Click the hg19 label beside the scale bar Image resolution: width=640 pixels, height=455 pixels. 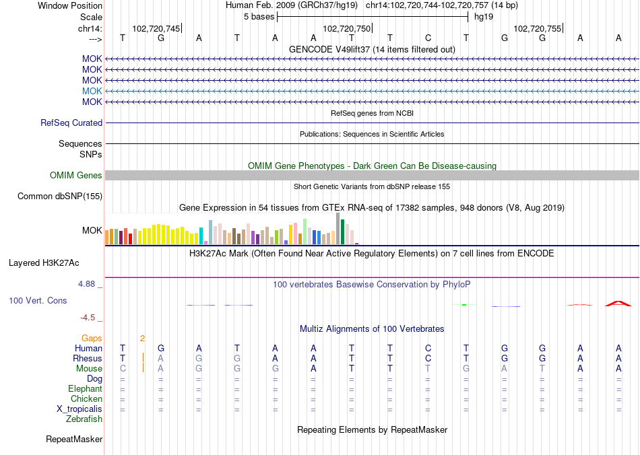point(484,17)
